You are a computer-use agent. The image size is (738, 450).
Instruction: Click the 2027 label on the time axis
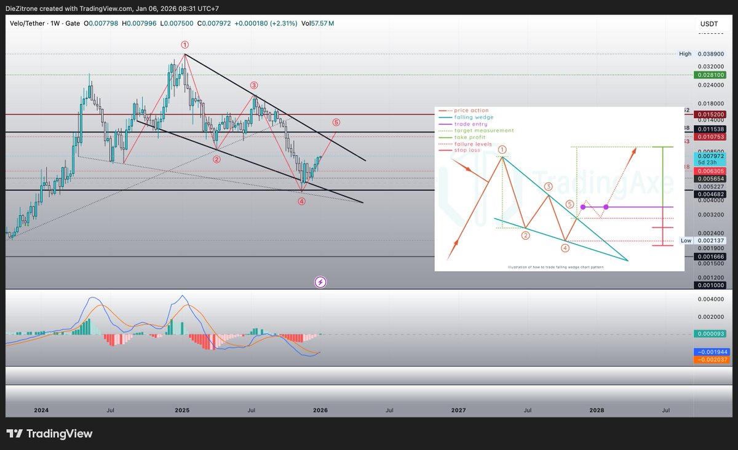[458, 409]
